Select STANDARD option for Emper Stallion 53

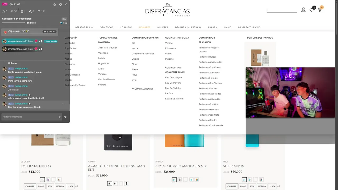(30, 186)
